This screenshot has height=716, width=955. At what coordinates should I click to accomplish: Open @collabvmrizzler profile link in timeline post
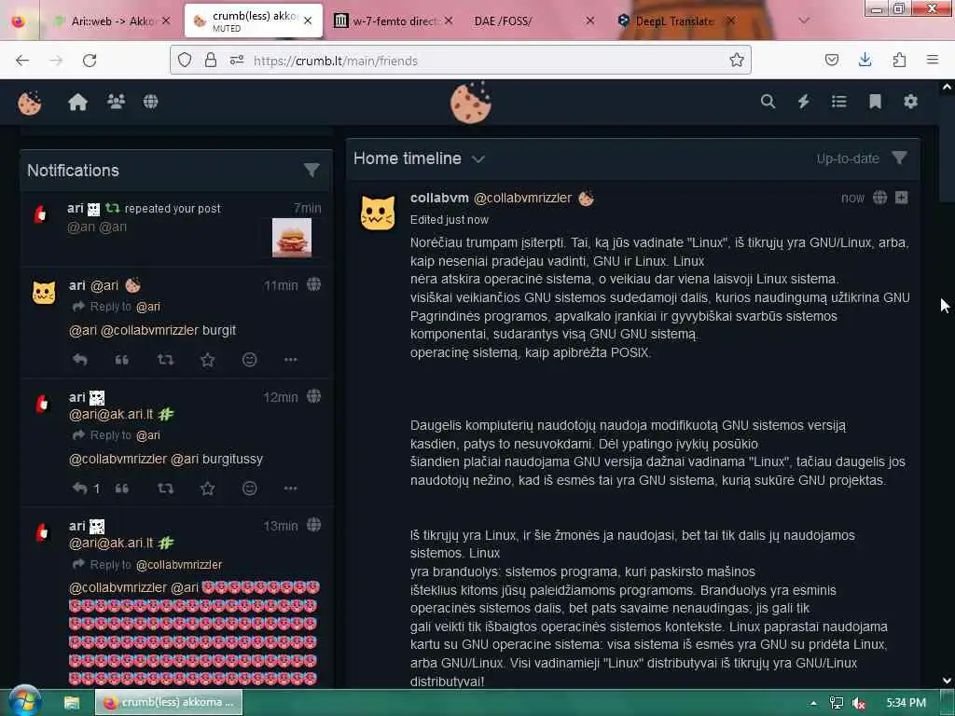(x=522, y=198)
